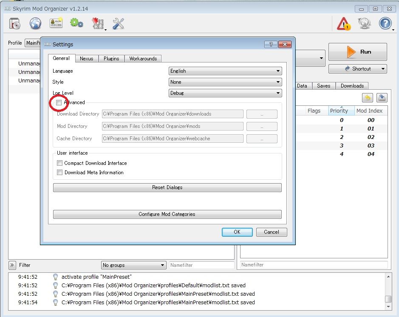Viewport: 399px width, 317px height.
Task: Click Configure Mod Categories button
Action: (167, 214)
